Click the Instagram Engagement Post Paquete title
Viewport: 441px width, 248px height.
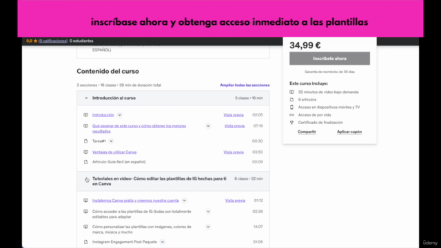125,242
